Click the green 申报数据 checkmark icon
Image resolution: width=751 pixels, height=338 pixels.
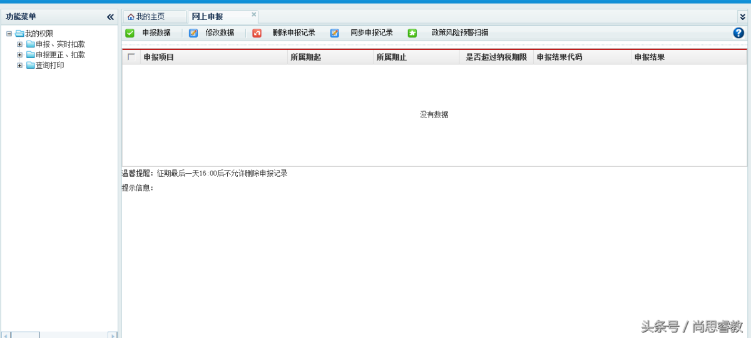pos(130,33)
